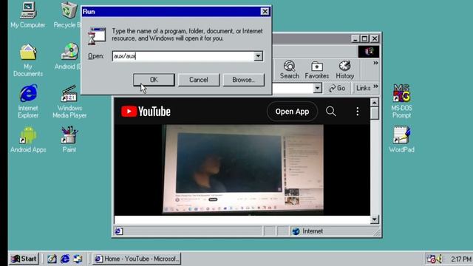Close the Run dialog with X

tap(265, 12)
